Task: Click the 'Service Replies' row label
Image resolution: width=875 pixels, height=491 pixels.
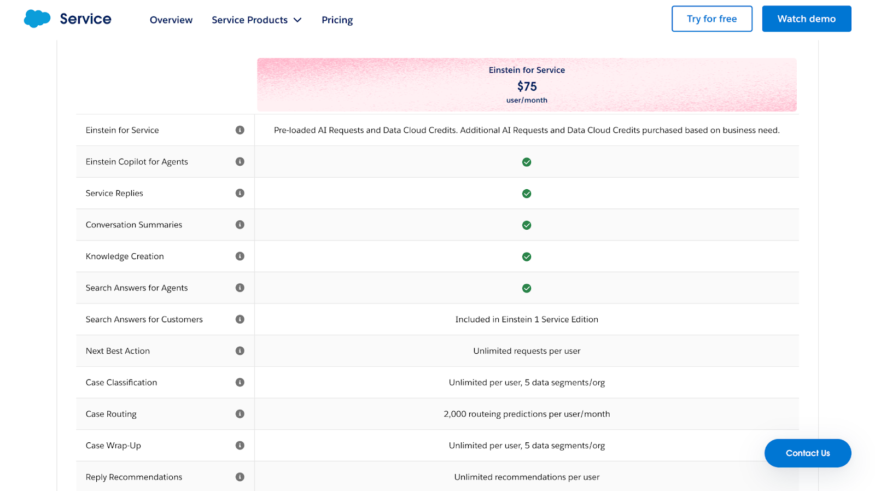Action: [114, 193]
